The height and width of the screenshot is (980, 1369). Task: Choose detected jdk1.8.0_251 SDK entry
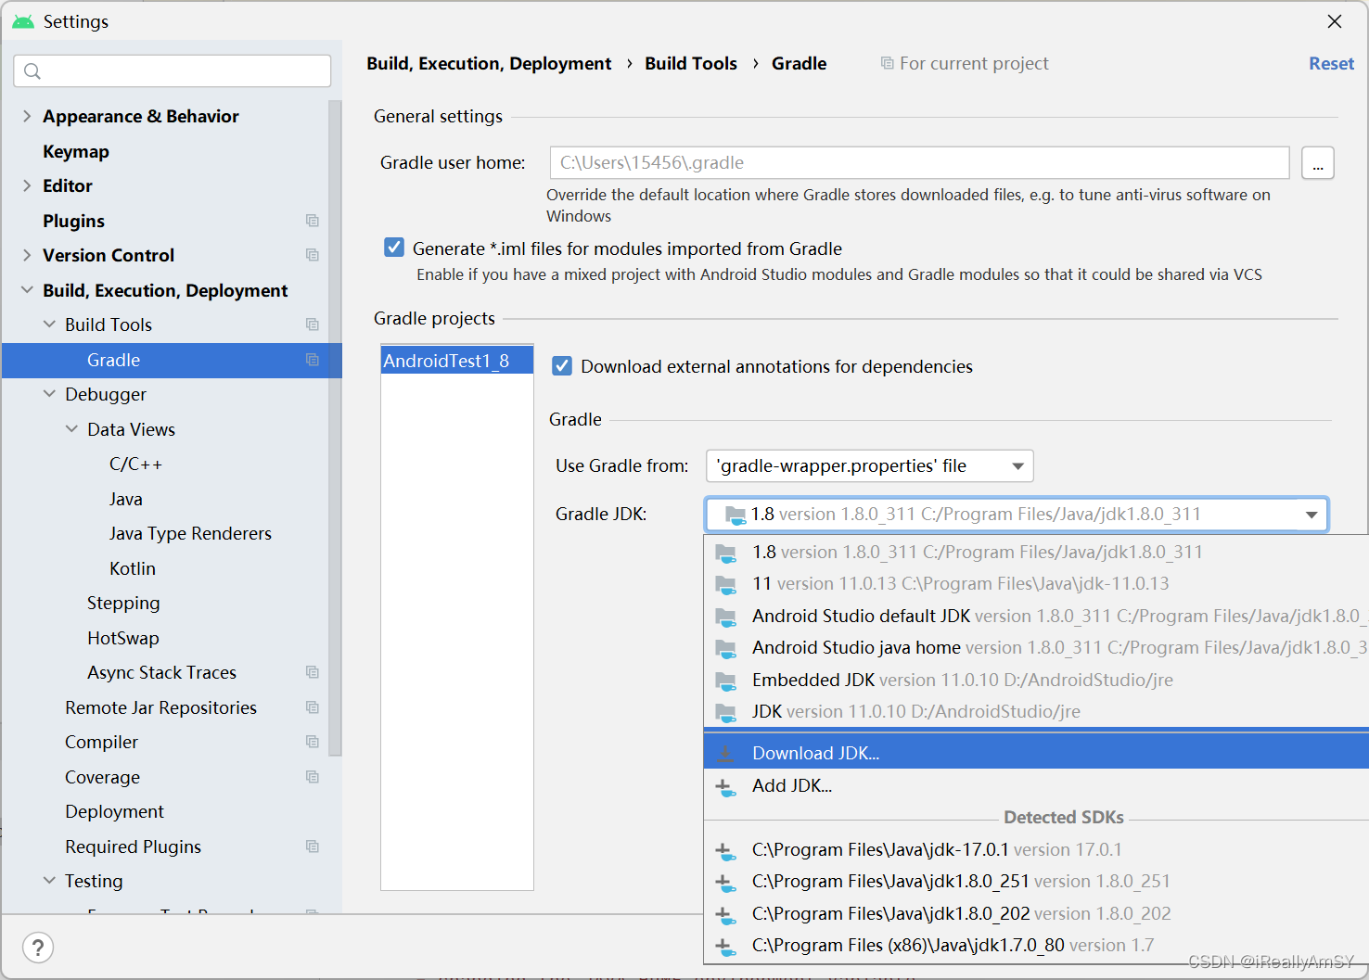click(x=1036, y=881)
